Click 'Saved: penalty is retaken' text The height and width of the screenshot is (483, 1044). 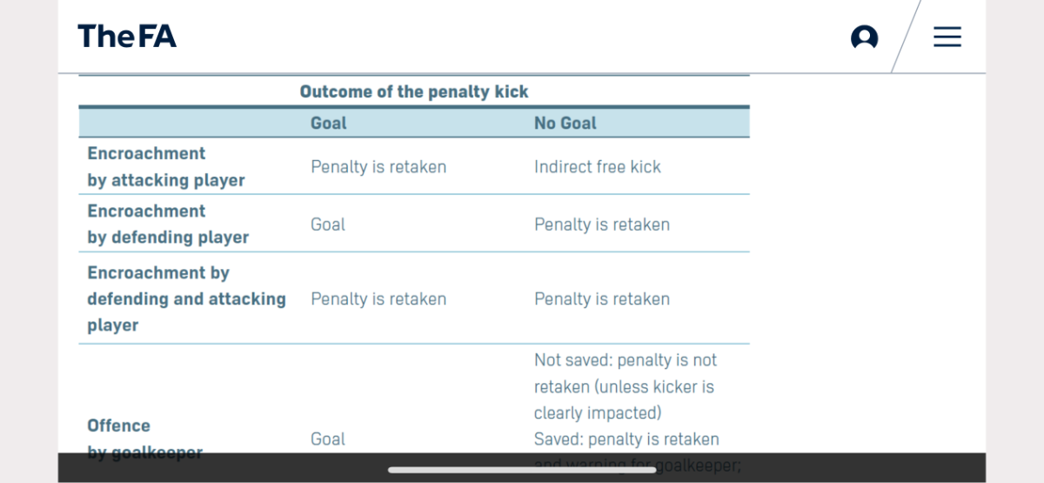pos(626,439)
